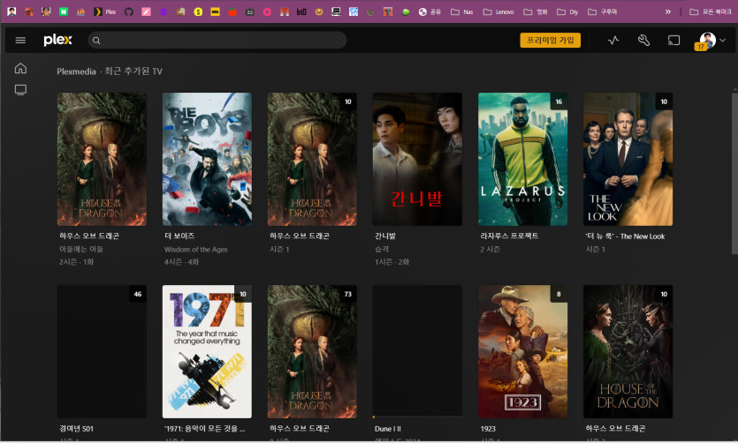The image size is (738, 443).
Task: Open the 1971 music documentary poster
Action: click(207, 352)
